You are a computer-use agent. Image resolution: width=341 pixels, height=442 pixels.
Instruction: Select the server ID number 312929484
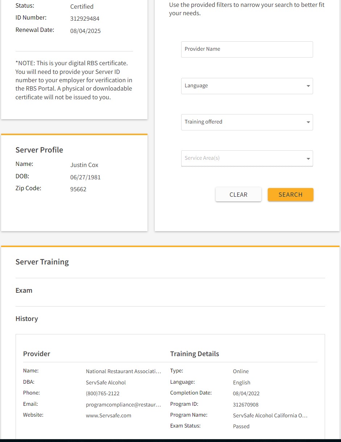click(x=85, y=18)
